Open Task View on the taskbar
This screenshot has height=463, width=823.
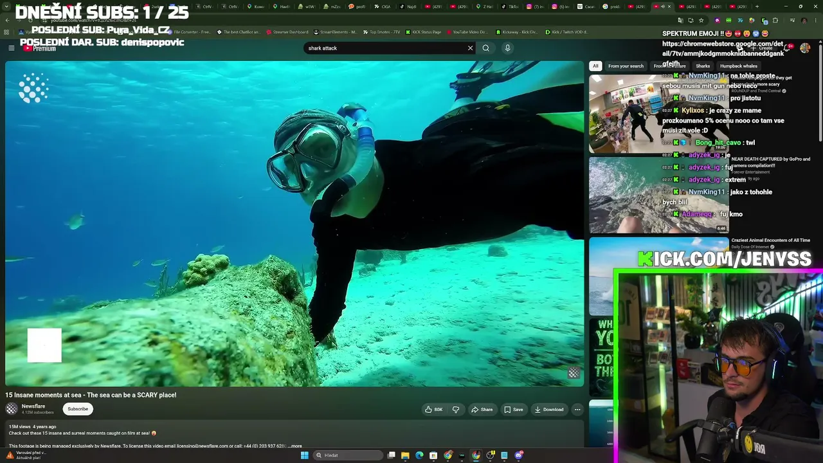[x=391, y=455]
